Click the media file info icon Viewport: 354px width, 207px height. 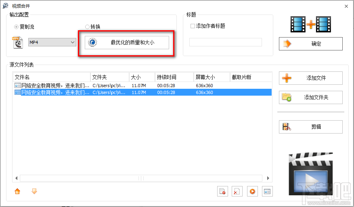[267, 191]
